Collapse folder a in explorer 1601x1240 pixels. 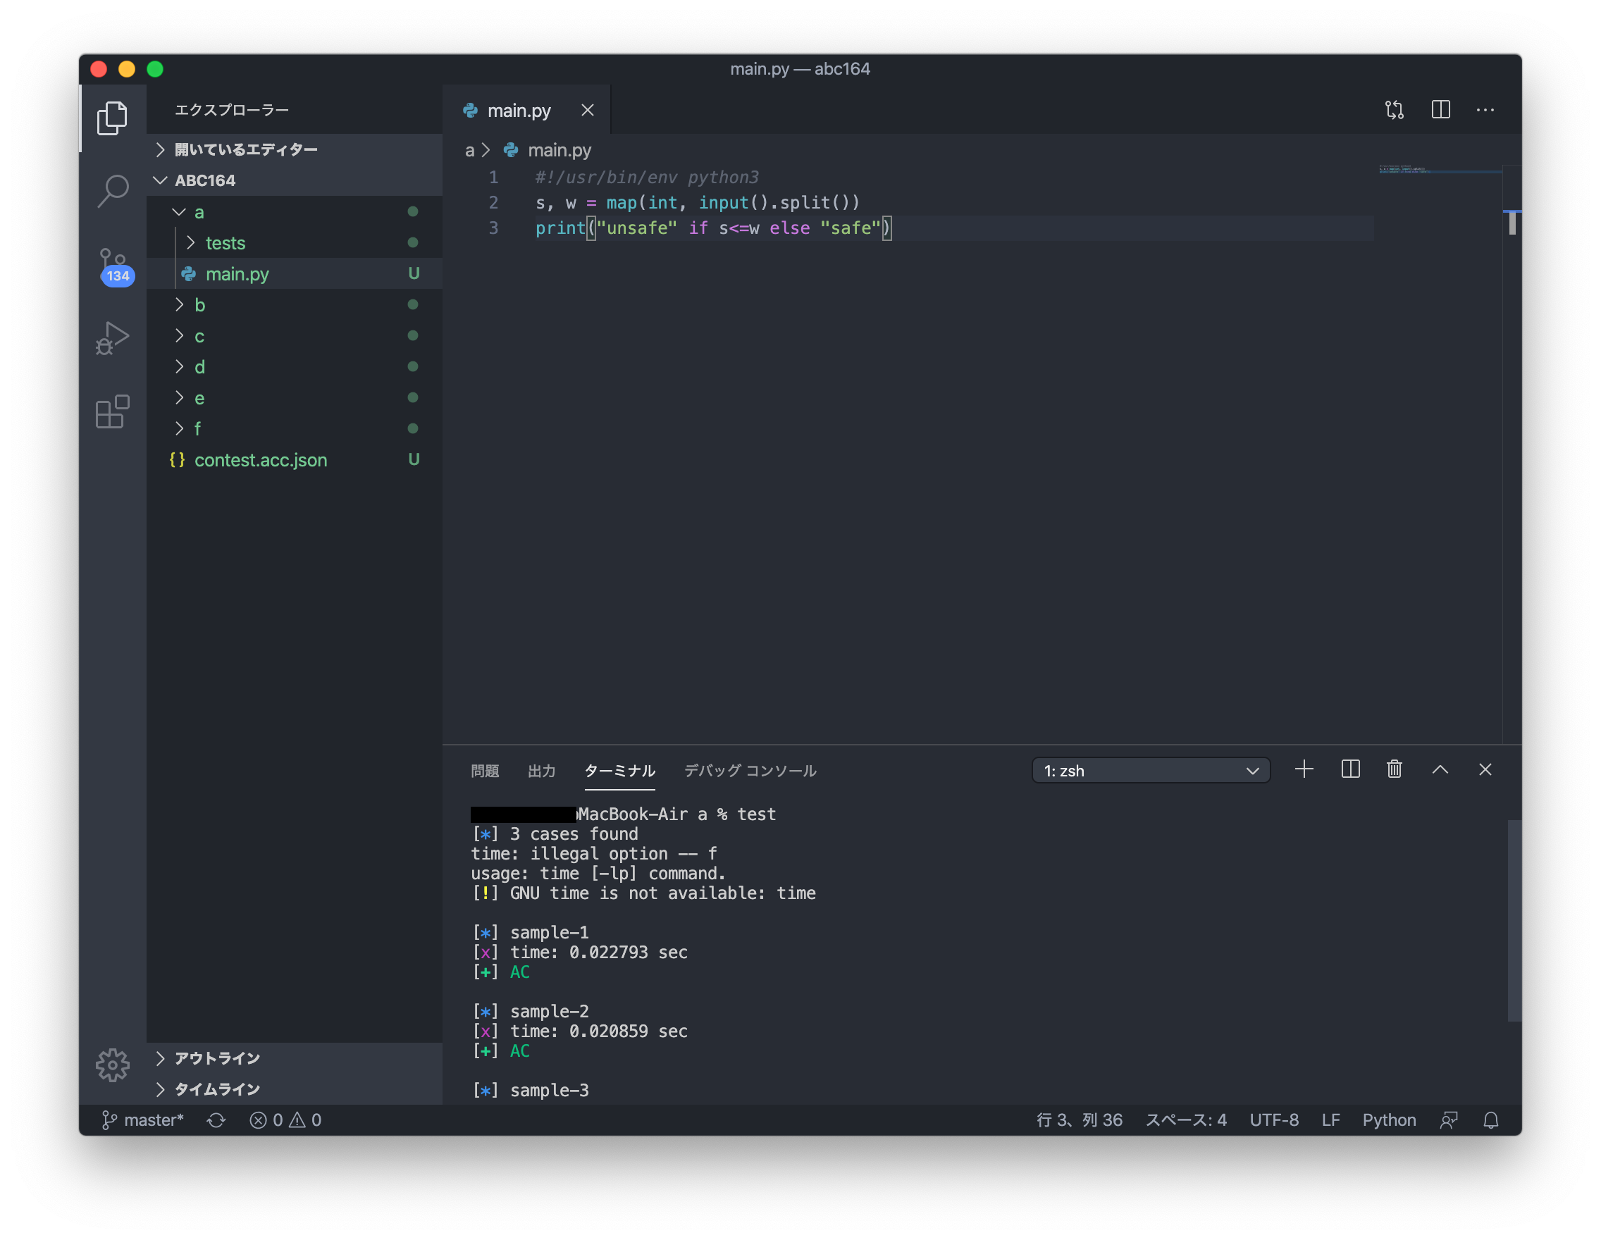click(x=295, y=212)
